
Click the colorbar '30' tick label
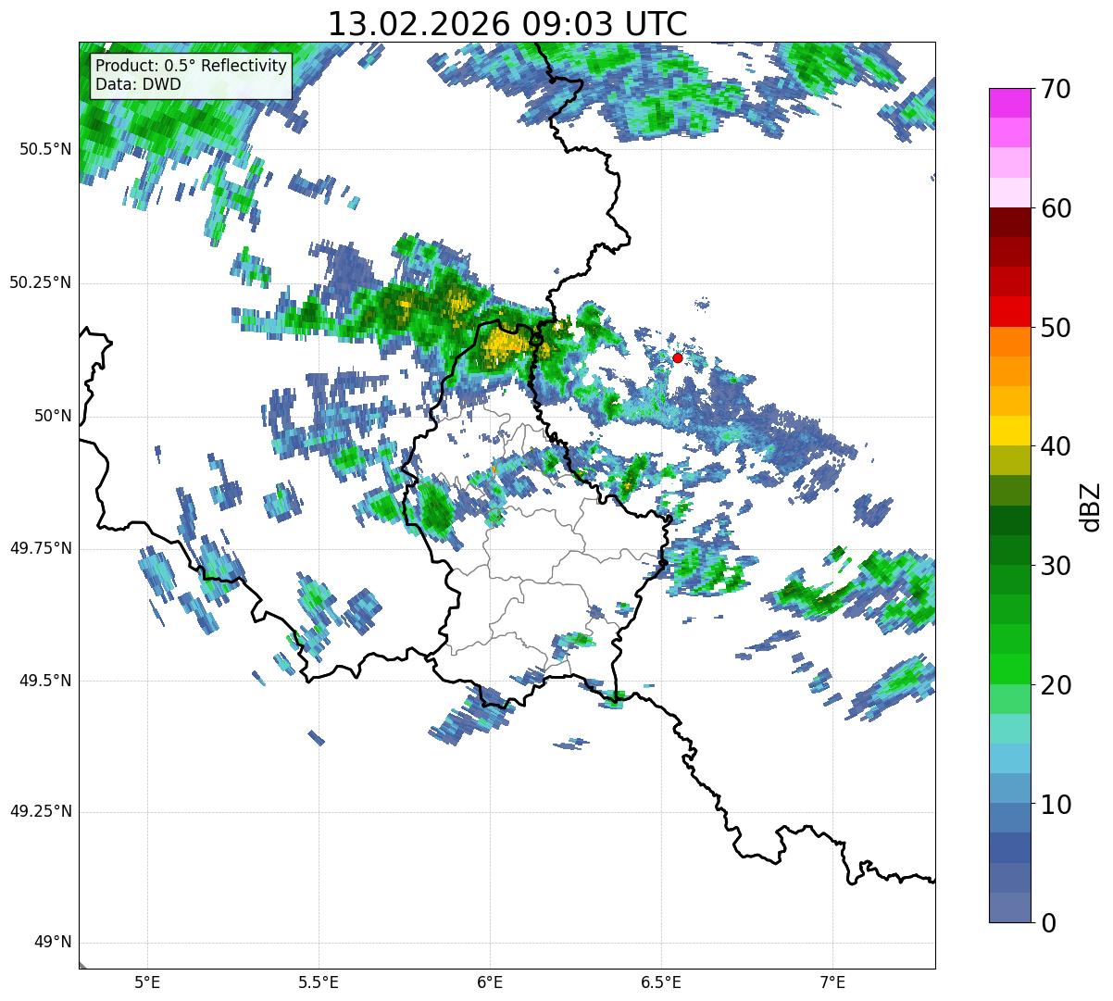(1056, 566)
